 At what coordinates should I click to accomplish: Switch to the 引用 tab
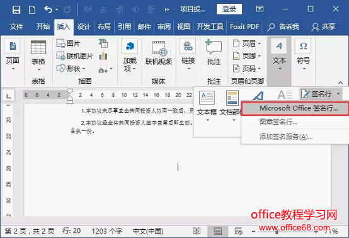125,26
